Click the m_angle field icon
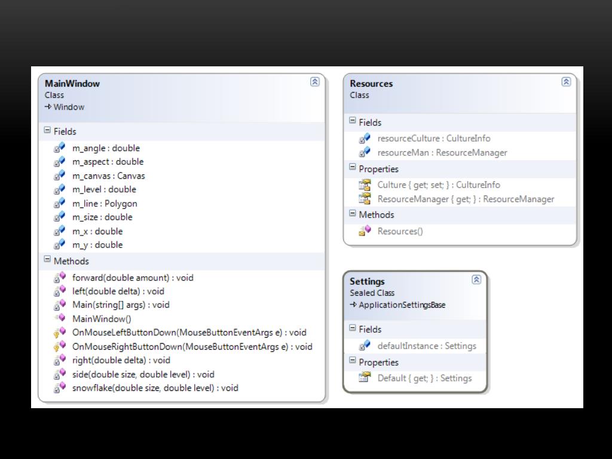 [x=59, y=148]
